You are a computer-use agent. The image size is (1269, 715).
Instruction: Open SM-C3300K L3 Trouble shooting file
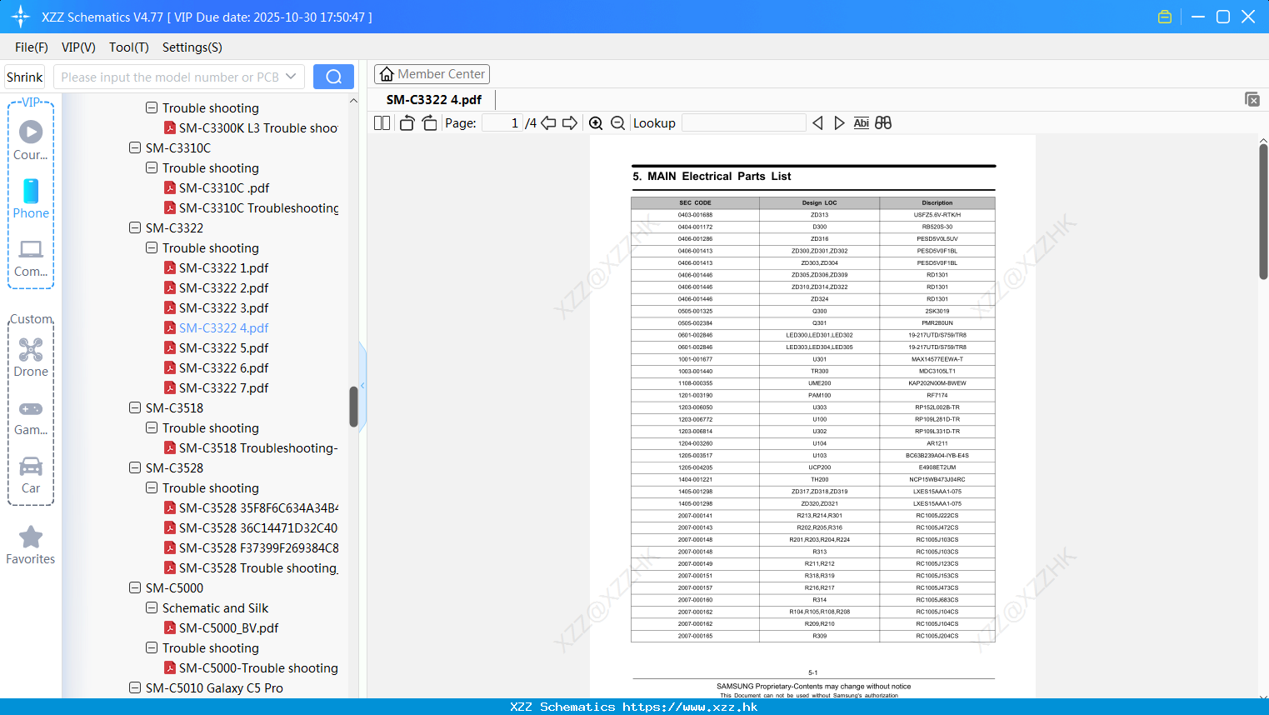pyautogui.click(x=251, y=127)
